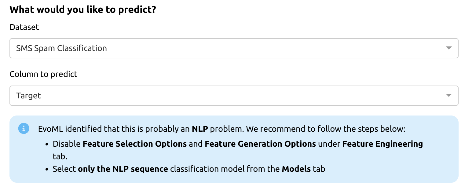Click empty middle area of Dataset select box
465x187 pixels.
pyautogui.click(x=244, y=48)
